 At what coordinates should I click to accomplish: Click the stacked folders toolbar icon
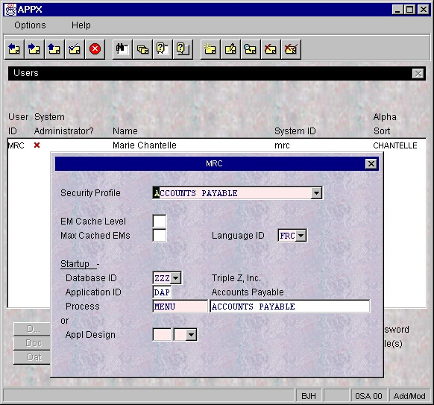[142, 49]
